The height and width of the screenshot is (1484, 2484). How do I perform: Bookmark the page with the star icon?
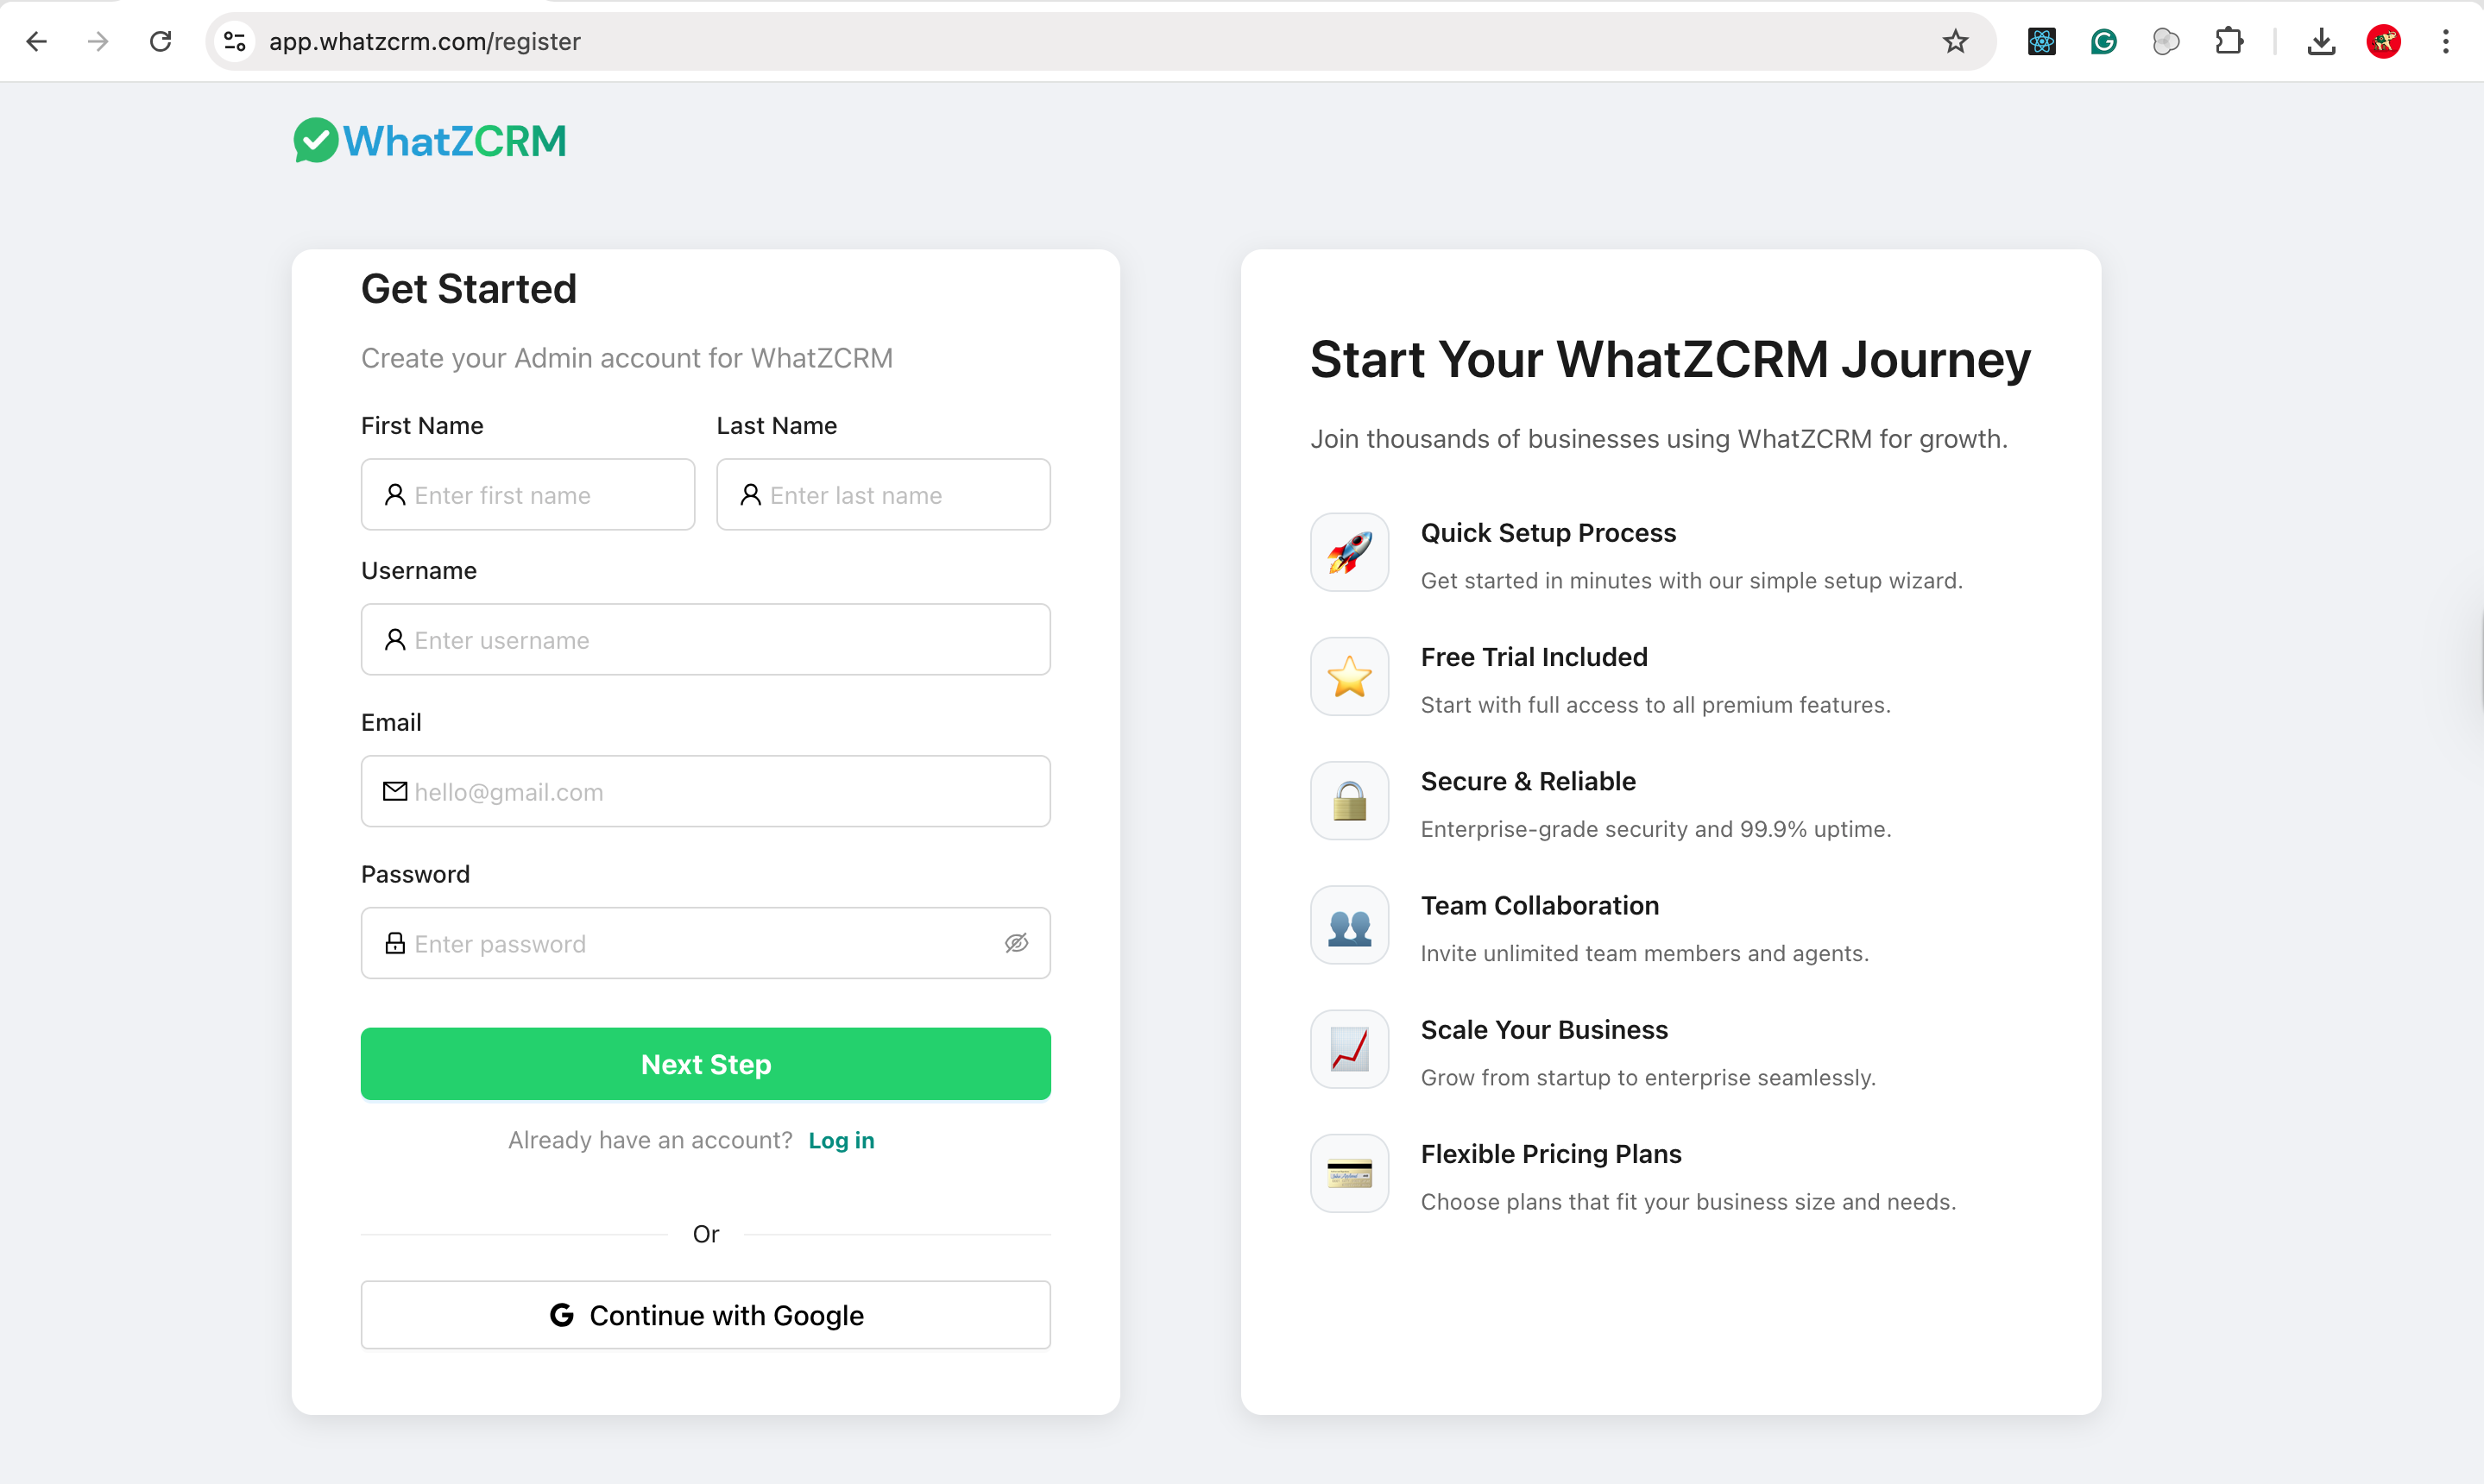click(x=1956, y=41)
